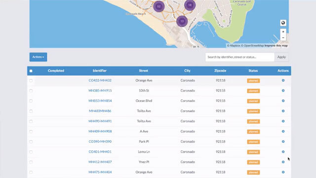Image resolution: width=316 pixels, height=178 pixels.
Task: Click the Loma Ln street cell
Action: pos(144,152)
